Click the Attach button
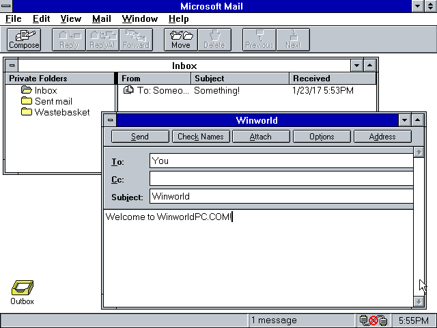The width and height of the screenshot is (437, 328). (x=261, y=137)
